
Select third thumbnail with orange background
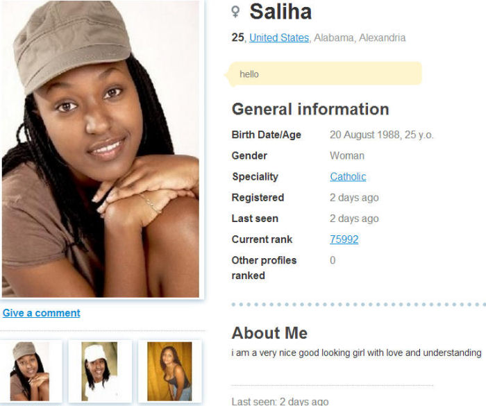point(169,371)
